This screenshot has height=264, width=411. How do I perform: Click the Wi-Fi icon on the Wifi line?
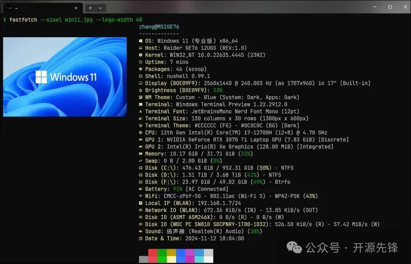141,196
